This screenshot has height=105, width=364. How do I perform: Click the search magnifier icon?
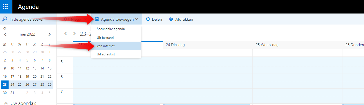coord(5,19)
